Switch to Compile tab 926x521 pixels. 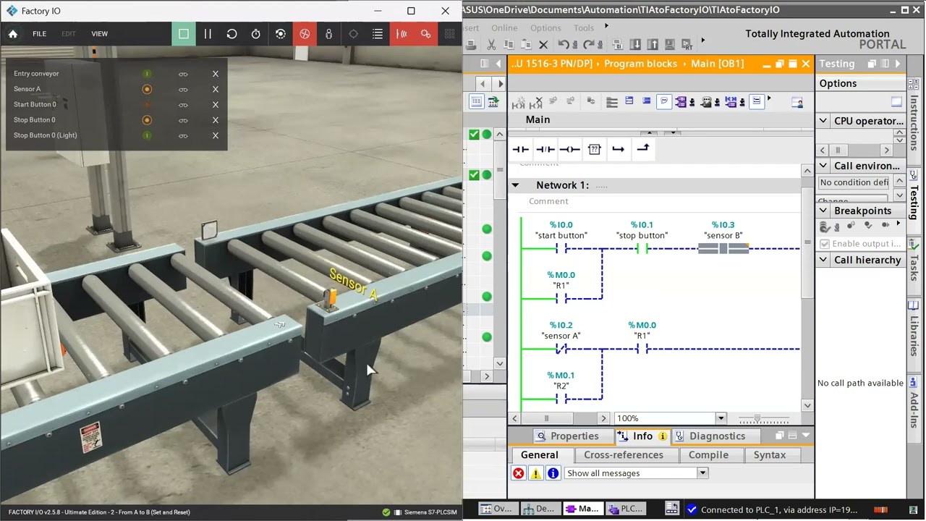(708, 455)
